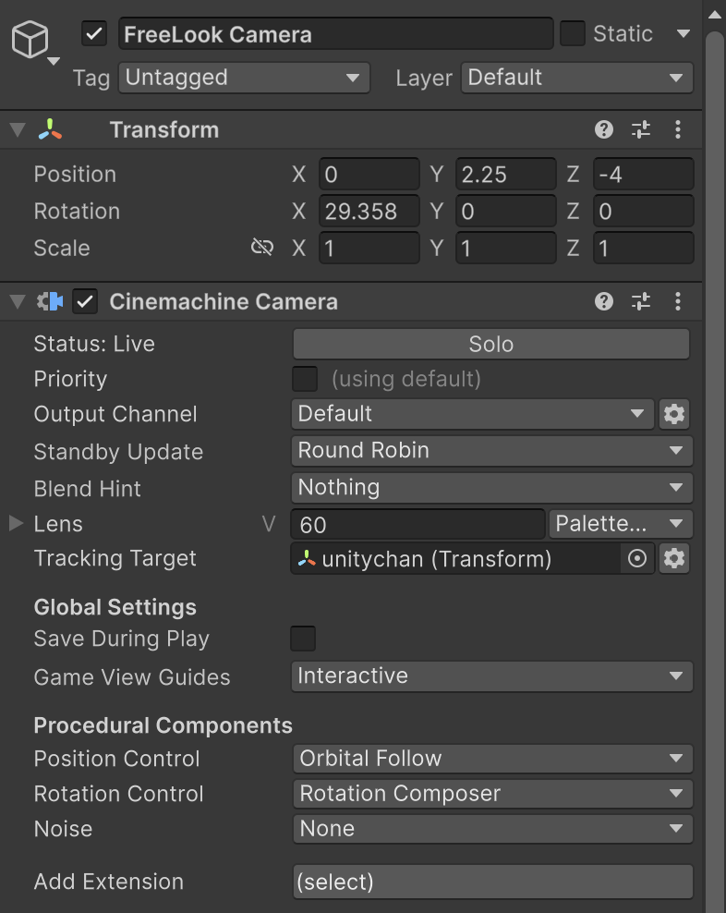Open Transform component help icon

coord(604,129)
